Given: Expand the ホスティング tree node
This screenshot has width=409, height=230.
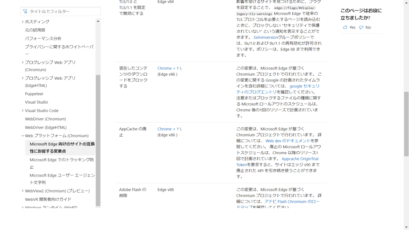Looking at the screenshot, I should pos(23,21).
